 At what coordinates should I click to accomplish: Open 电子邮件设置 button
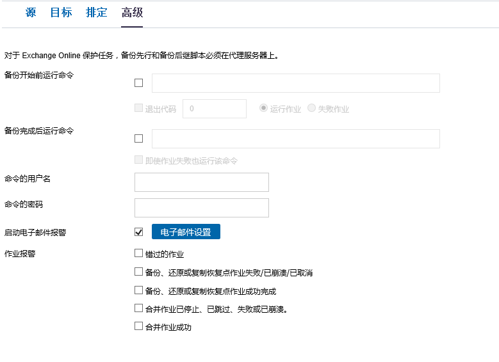[186, 232]
